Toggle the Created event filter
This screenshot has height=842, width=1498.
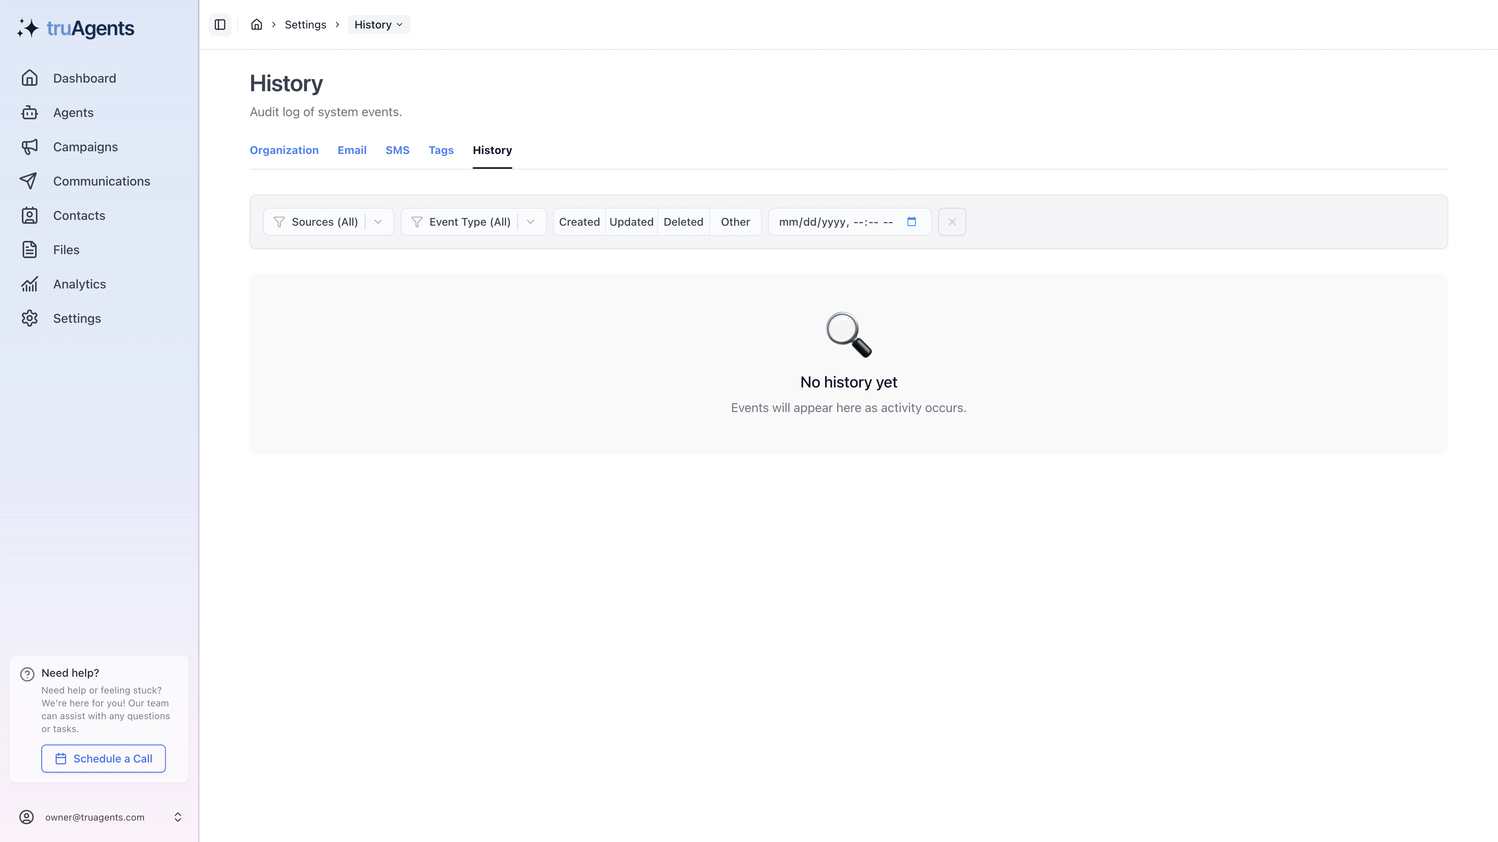(579, 221)
